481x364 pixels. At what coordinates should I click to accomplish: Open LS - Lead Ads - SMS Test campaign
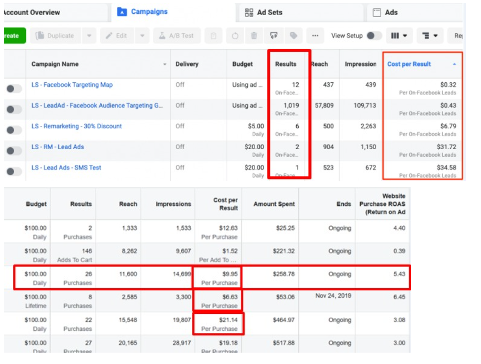tap(66, 168)
